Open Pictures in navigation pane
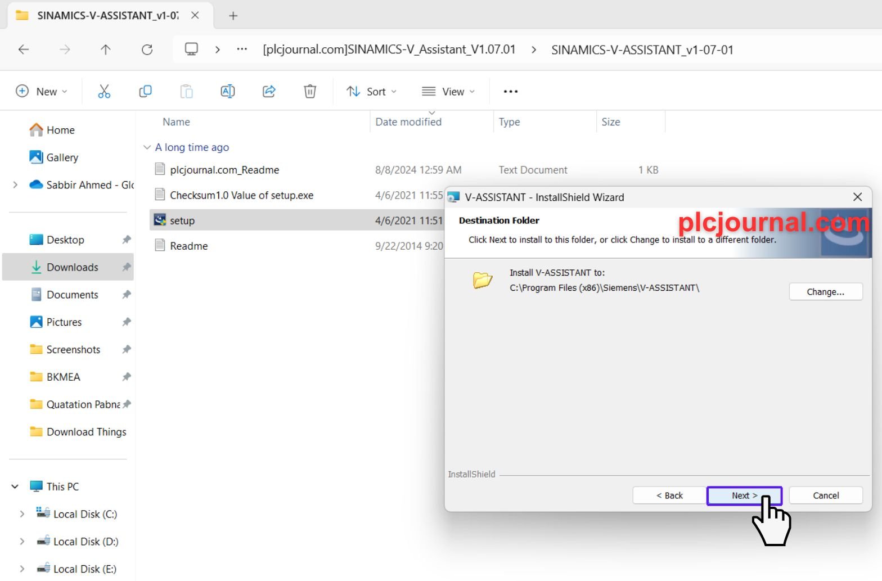 pyautogui.click(x=55, y=322)
